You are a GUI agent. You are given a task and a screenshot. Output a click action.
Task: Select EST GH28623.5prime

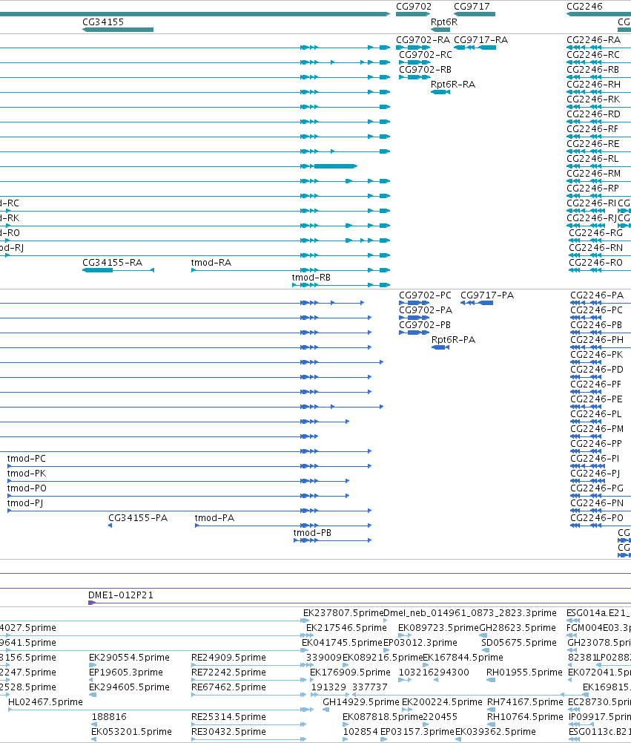click(x=518, y=629)
